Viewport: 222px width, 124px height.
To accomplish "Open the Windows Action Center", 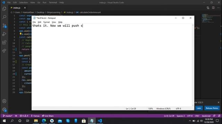I will point(217,121).
